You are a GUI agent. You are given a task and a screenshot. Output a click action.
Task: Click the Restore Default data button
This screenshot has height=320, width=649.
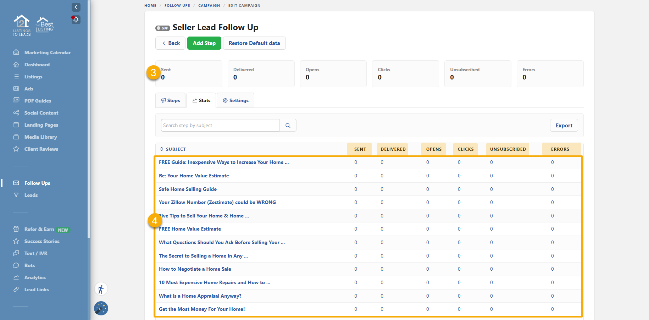coord(254,43)
